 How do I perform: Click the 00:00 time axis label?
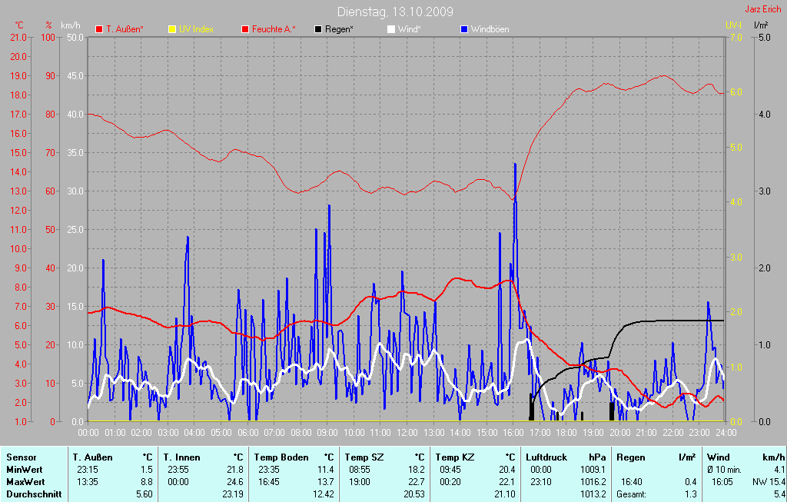pyautogui.click(x=88, y=432)
